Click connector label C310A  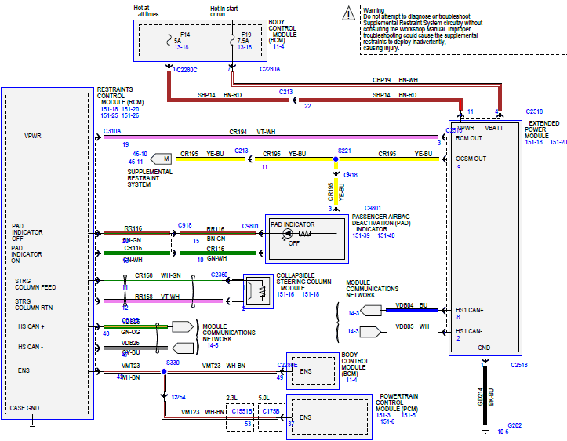[x=112, y=131]
